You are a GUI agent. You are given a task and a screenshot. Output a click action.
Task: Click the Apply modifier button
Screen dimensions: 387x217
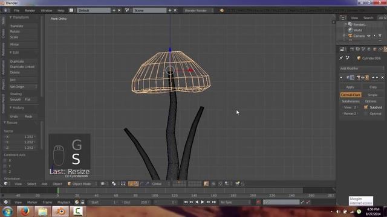[x=350, y=87]
